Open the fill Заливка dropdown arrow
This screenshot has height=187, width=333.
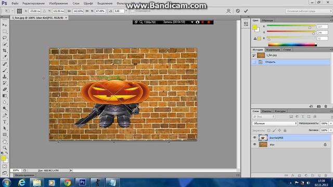[331, 130]
